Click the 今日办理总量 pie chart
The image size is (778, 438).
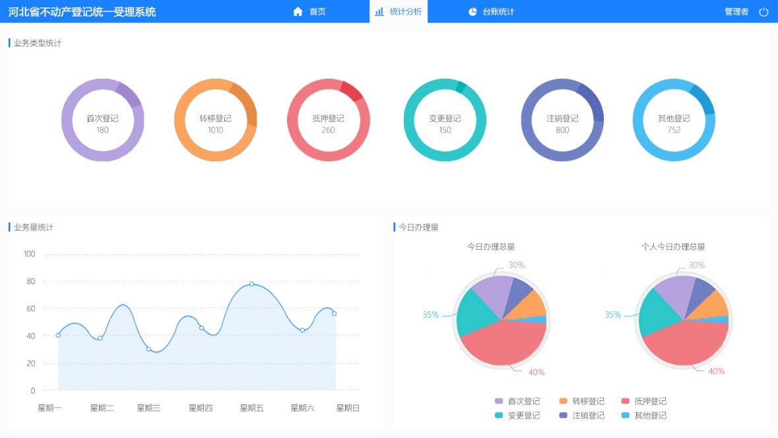tap(502, 320)
